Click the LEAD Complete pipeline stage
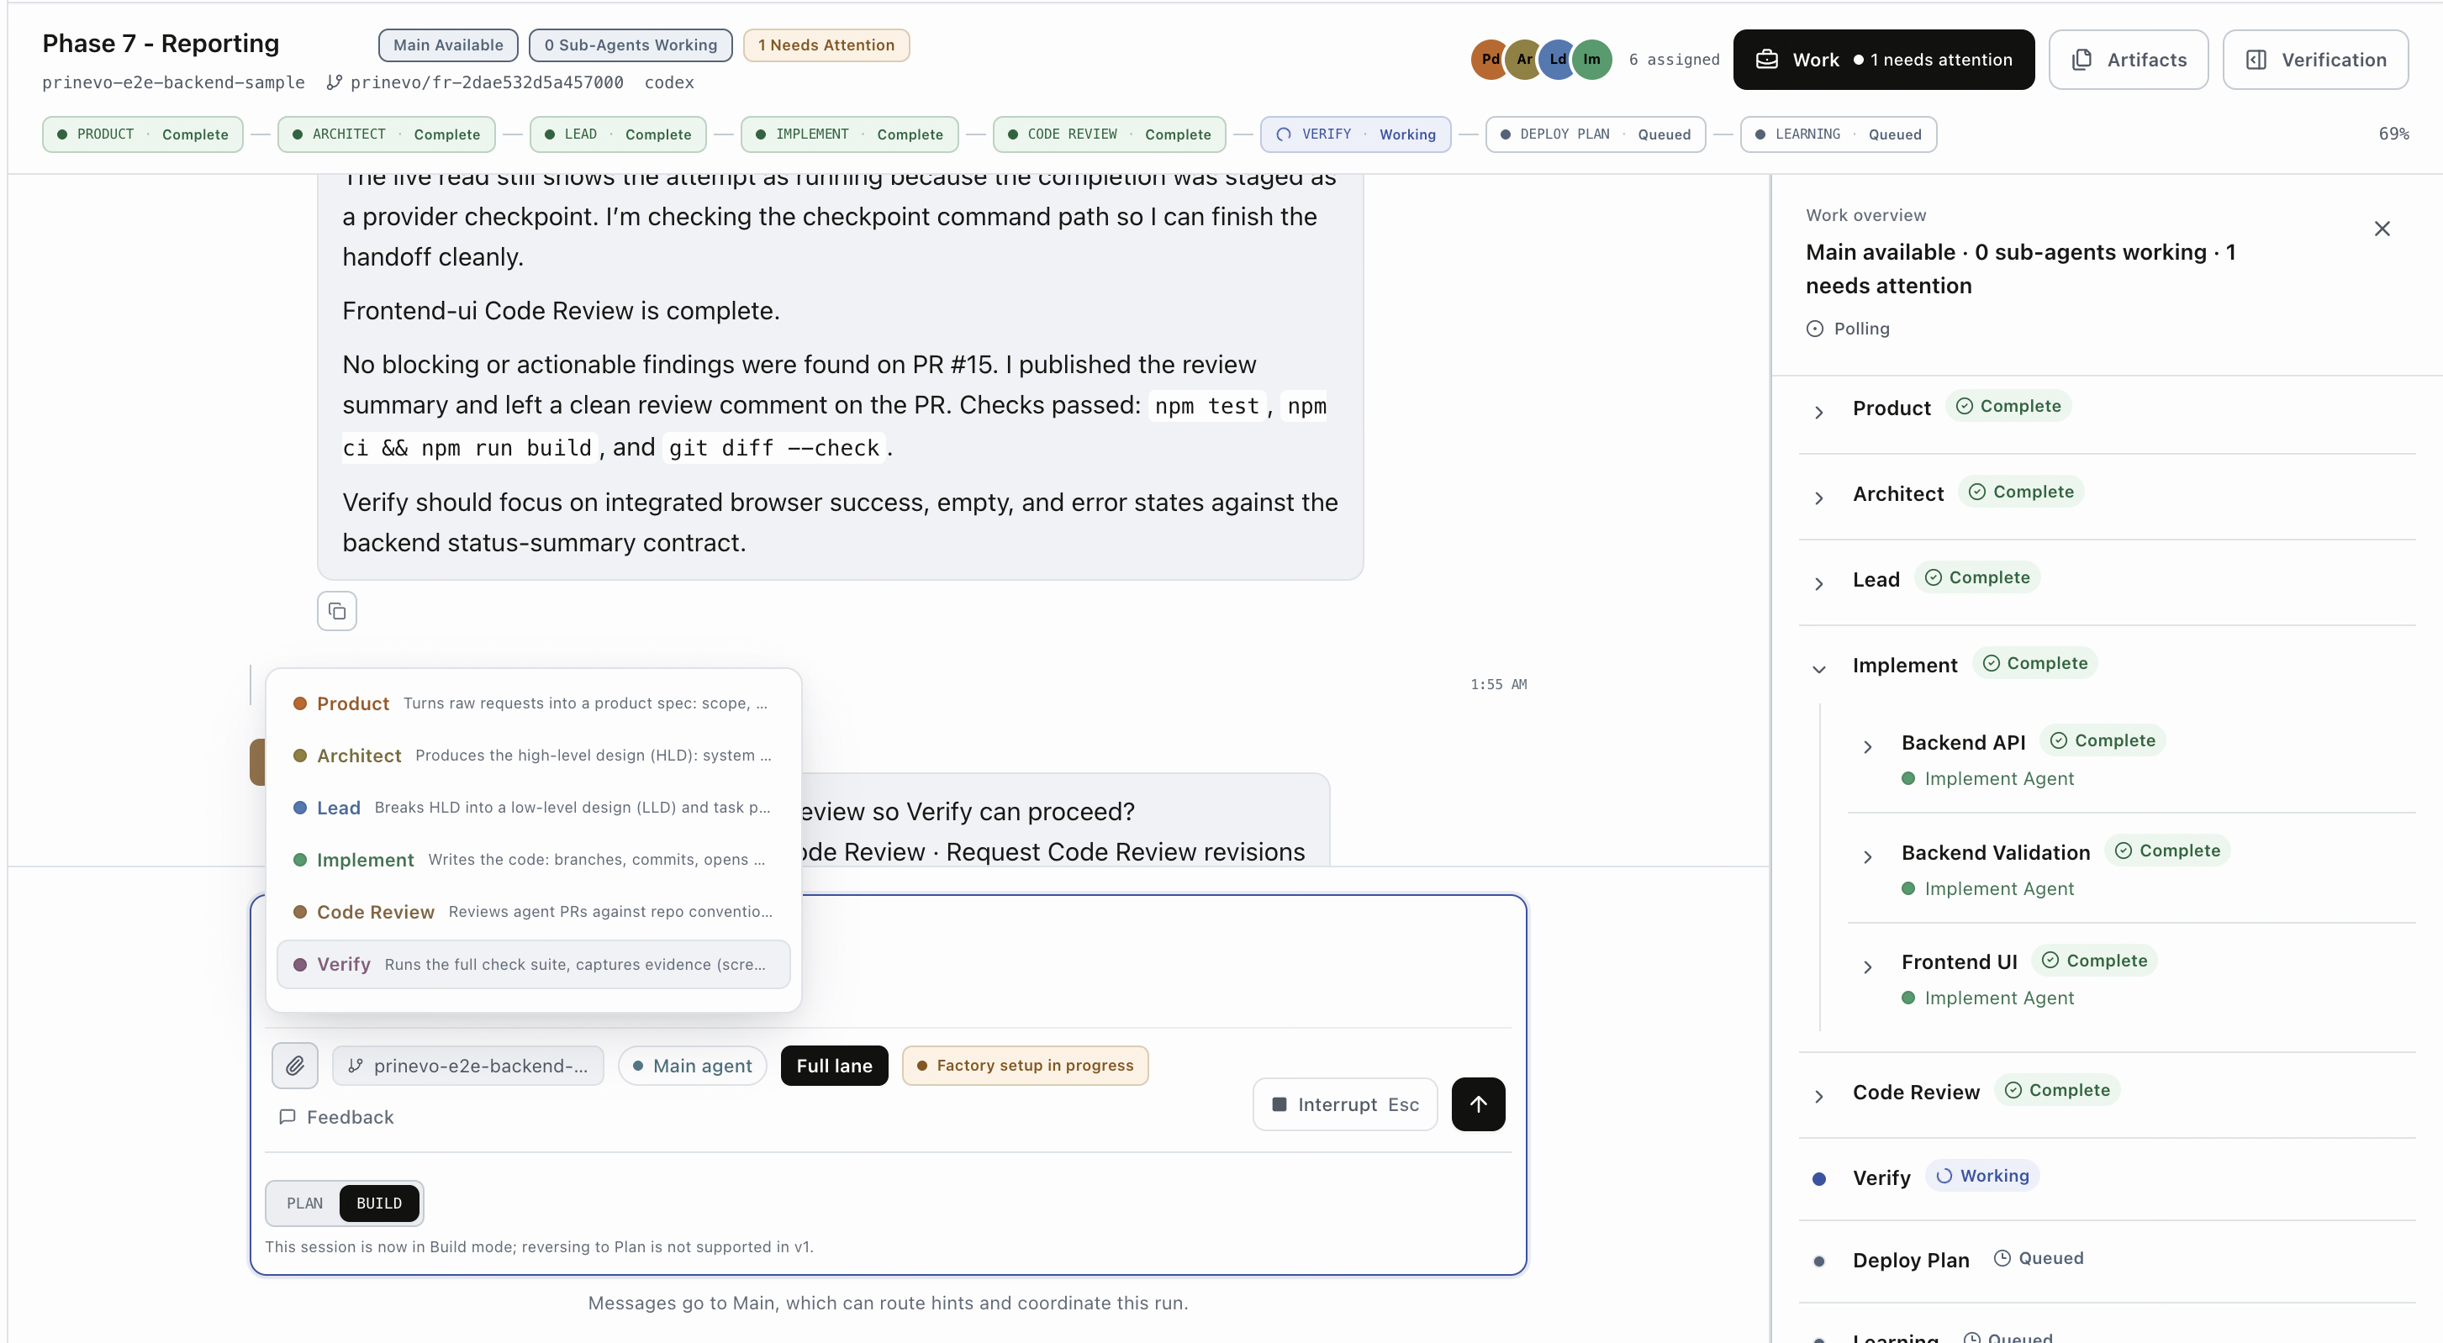Screen dimensions: 2443x1343 tap(617, 134)
